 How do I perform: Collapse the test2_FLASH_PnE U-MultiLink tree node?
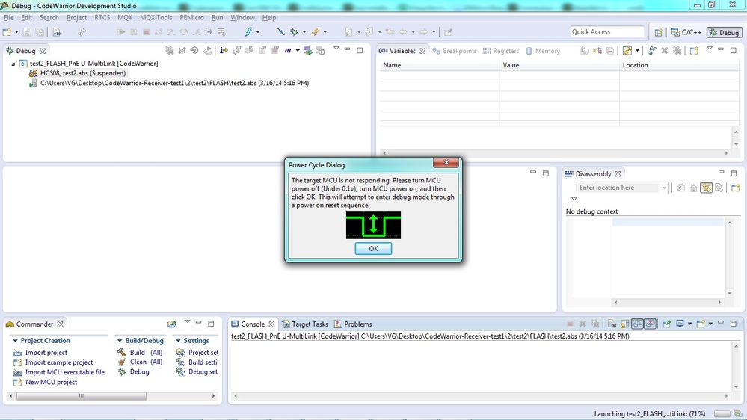[x=13, y=64]
